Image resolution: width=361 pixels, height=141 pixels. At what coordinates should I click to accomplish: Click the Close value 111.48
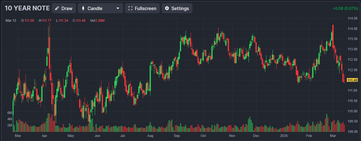coord(81,20)
